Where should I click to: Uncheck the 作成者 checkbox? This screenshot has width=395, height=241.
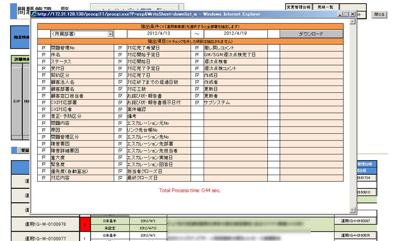coord(197,82)
